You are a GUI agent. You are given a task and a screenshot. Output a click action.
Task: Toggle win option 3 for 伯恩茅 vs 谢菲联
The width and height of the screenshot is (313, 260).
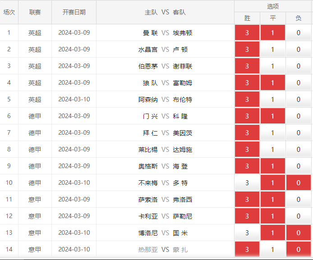click(247, 66)
